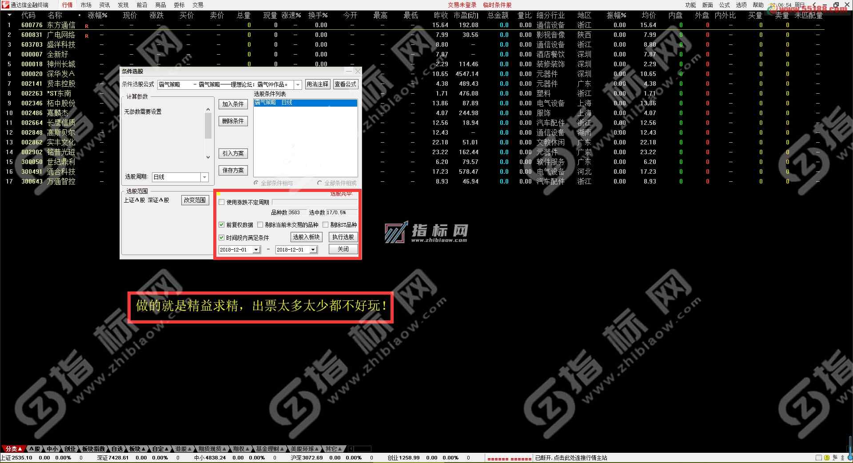
Task: Click the double up-arrow status bar icon
Action: point(842,458)
